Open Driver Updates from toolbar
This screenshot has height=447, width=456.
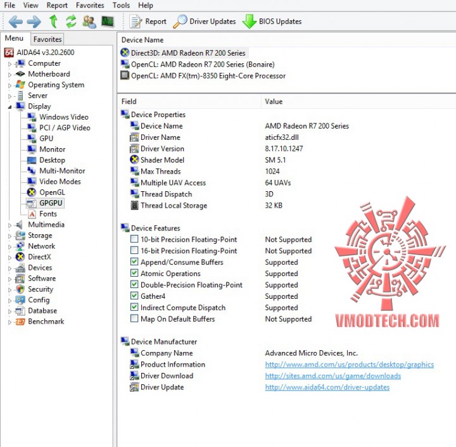204,22
